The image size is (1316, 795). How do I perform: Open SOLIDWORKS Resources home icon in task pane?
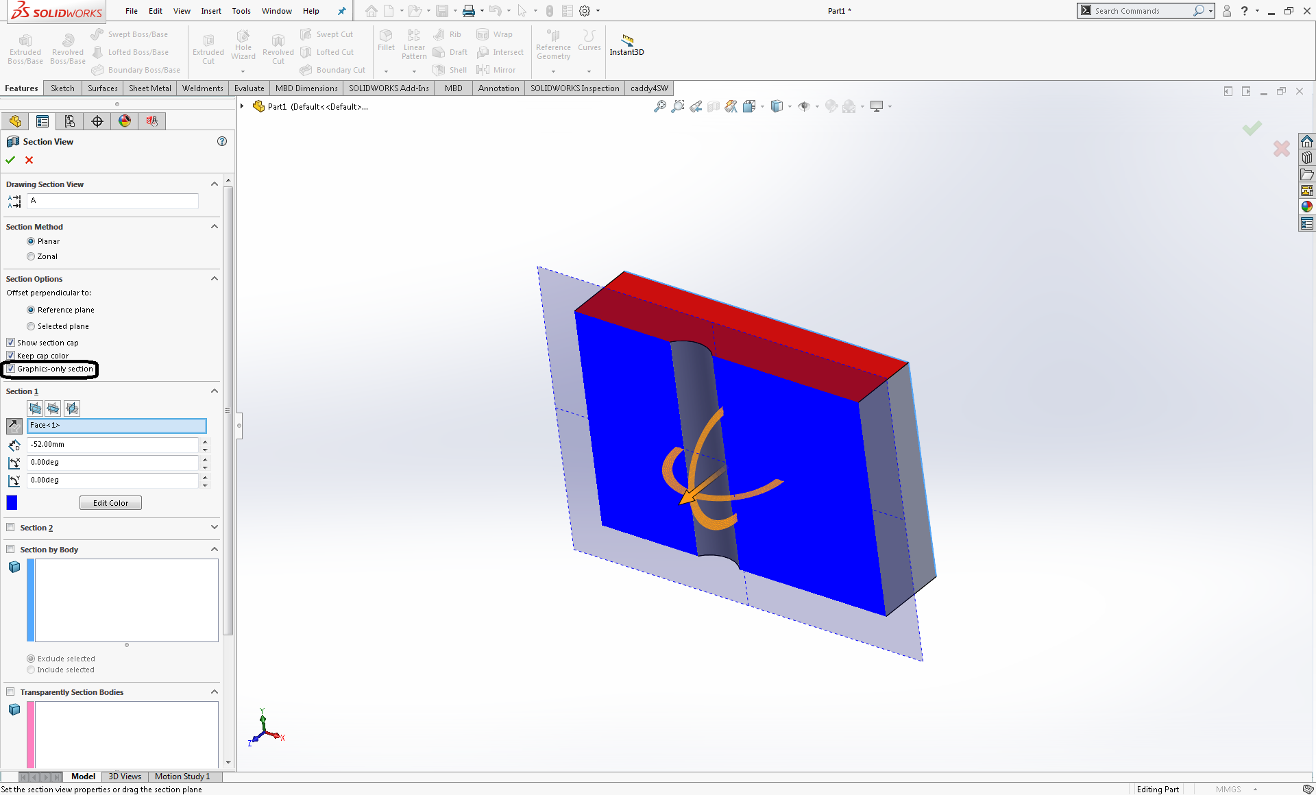tap(1307, 141)
